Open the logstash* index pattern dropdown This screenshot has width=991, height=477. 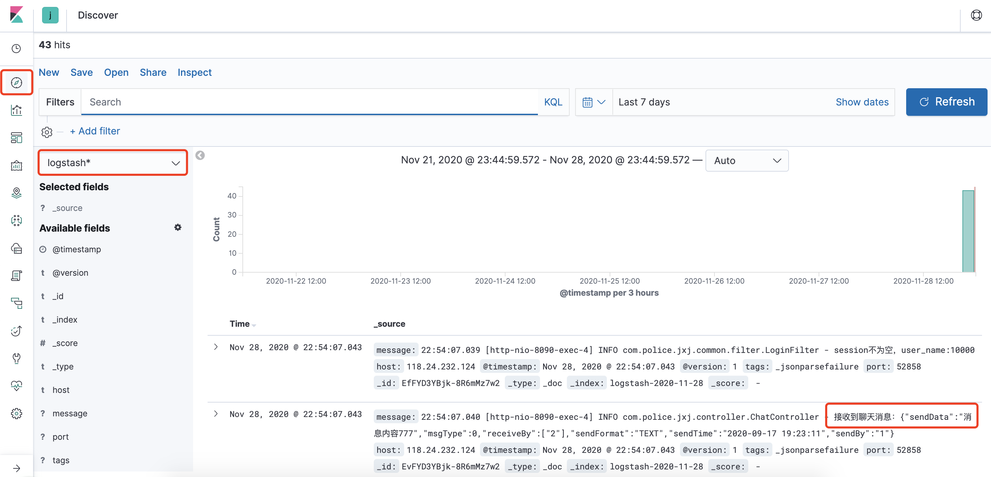(113, 163)
